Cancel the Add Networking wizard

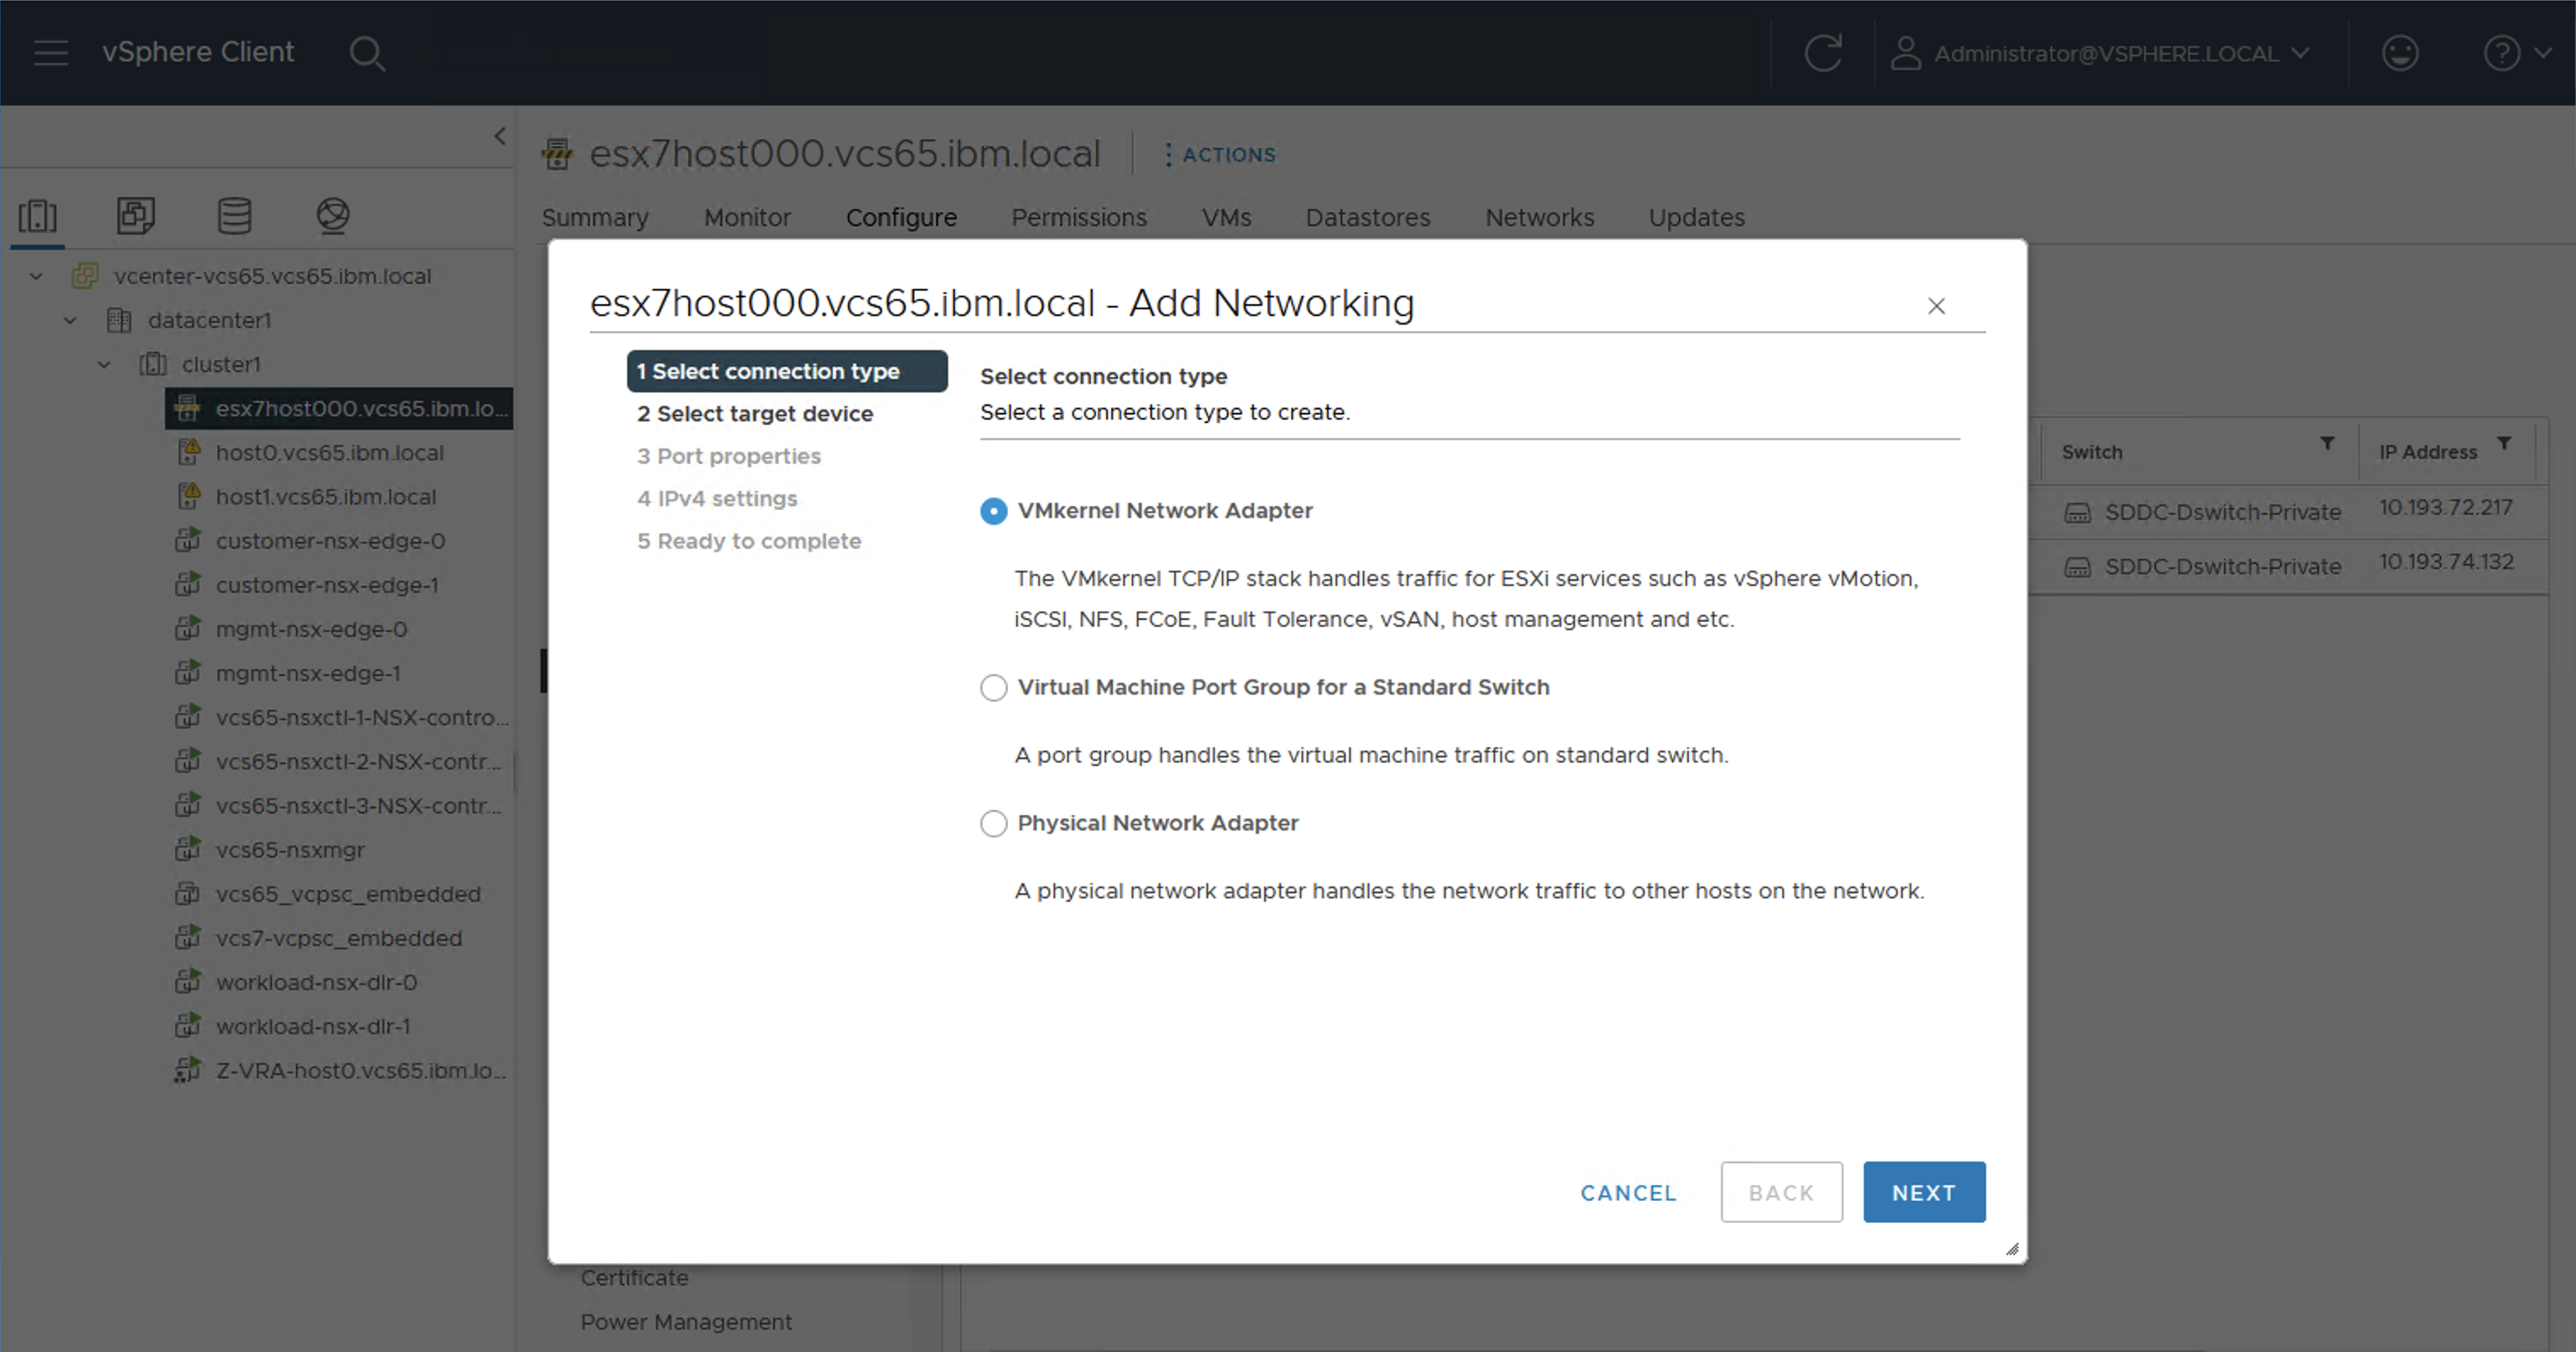pyautogui.click(x=1627, y=1192)
